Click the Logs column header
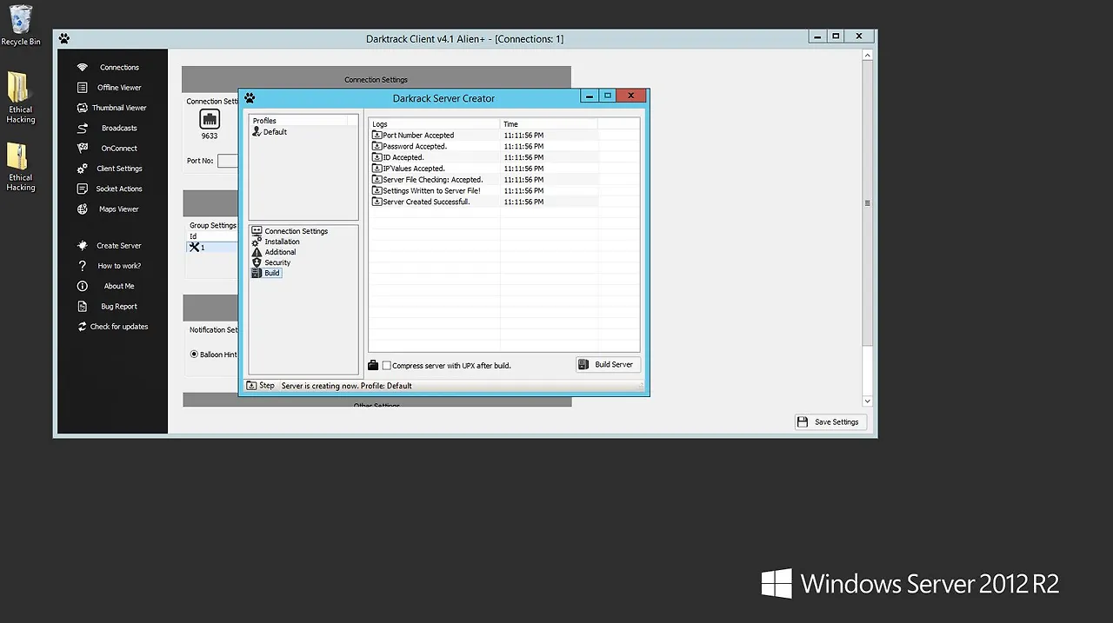Image resolution: width=1113 pixels, height=623 pixels. tap(434, 124)
